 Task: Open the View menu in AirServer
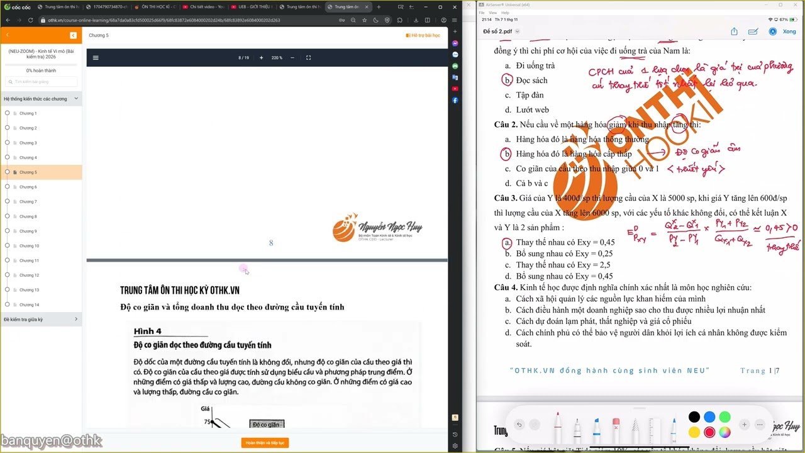point(492,13)
